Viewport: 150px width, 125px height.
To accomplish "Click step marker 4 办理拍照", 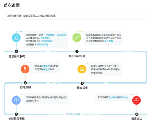I will pyautogui.click(x=25, y=83).
